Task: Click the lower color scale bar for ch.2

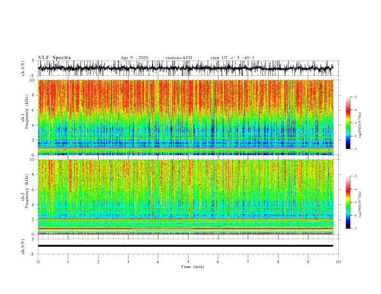Action: 348,202
